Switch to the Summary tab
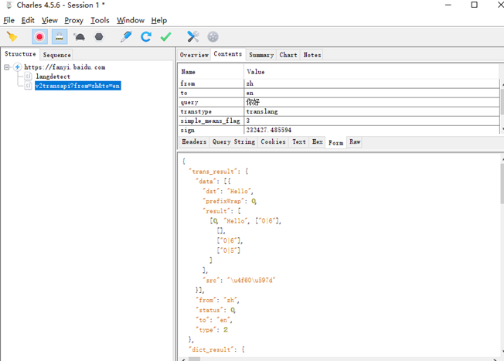The height and width of the screenshot is (361, 504). [261, 55]
